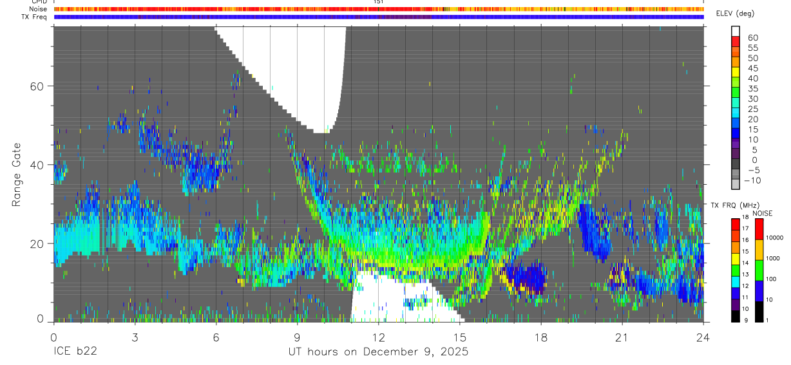Image resolution: width=791 pixels, height=365 pixels.
Task: Click the NOISE colorbar label '1'
Action: [x=767, y=320]
